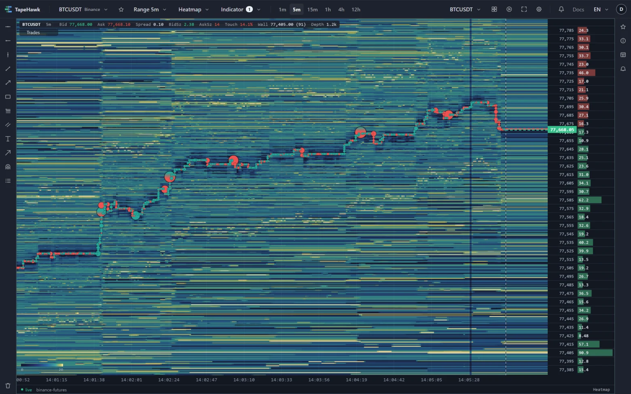Image resolution: width=631 pixels, height=394 pixels.
Task: Open the object list tool
Action: point(8,181)
